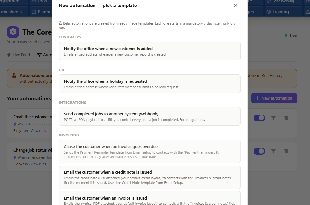Click the filter icon on the Email the customer automation
310x205 pixels.
pyautogui.click(x=273, y=118)
